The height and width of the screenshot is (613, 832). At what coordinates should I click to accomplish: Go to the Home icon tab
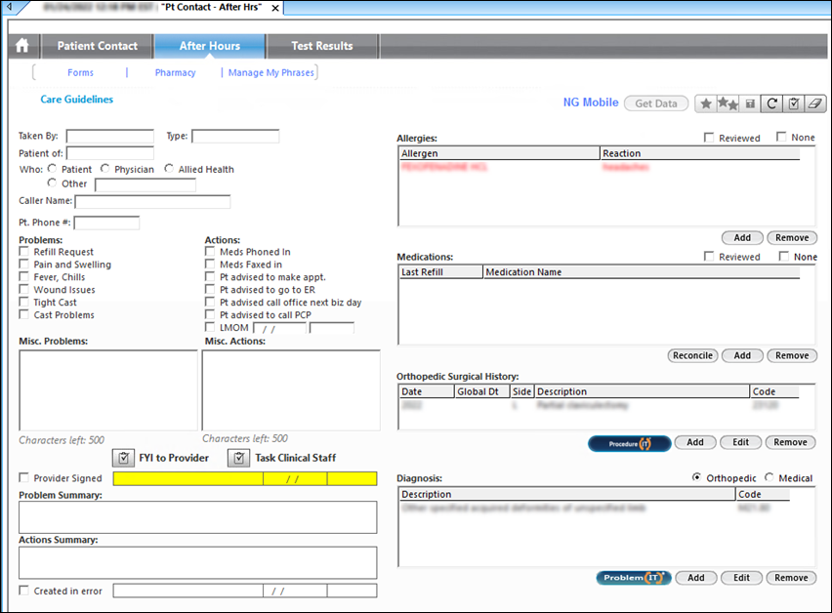[x=22, y=46]
